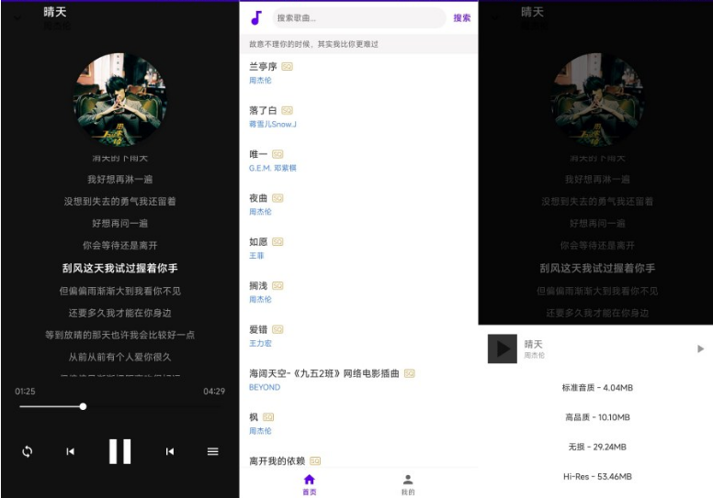Open the song 海阔天空 by BEYOND
The width and height of the screenshot is (713, 498).
coord(323,373)
